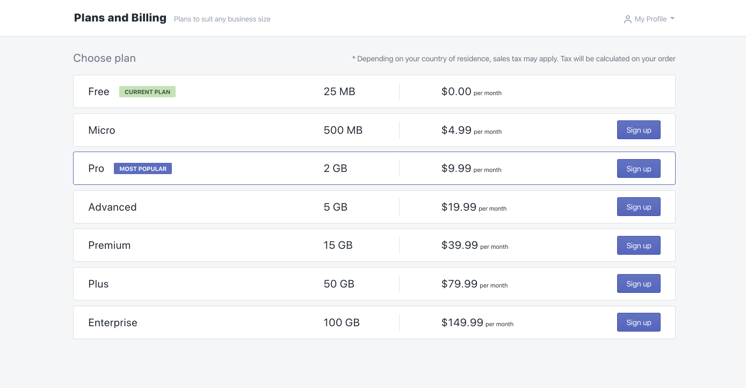Sign up for the Premium plan
The image size is (746, 388).
639,246
